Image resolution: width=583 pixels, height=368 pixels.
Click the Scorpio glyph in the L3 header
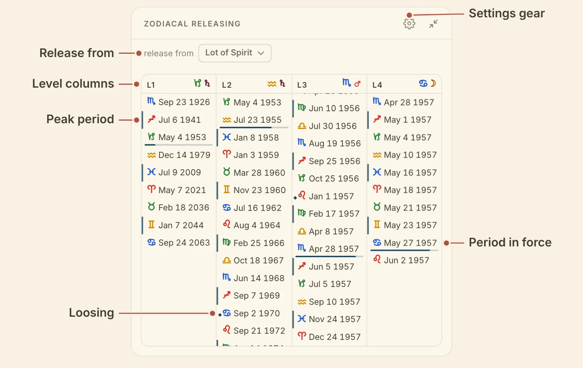click(347, 83)
